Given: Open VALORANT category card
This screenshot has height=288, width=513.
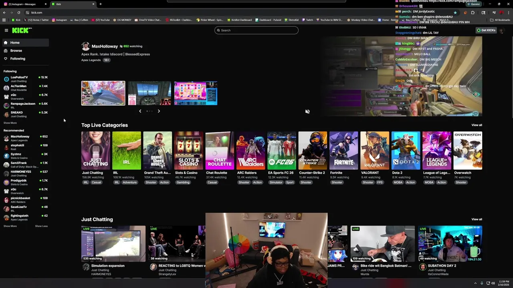Looking at the screenshot, I should [375, 150].
